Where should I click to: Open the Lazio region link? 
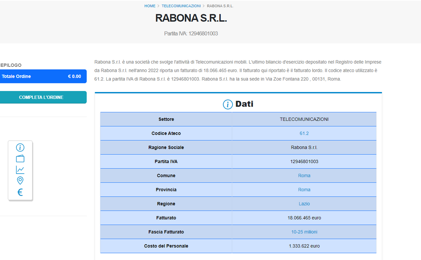(x=304, y=204)
